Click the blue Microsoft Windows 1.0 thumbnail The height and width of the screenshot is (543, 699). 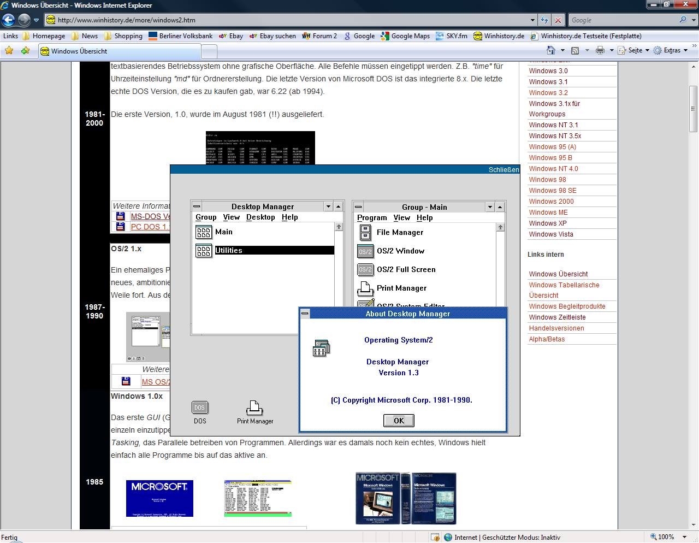pyautogui.click(x=159, y=498)
